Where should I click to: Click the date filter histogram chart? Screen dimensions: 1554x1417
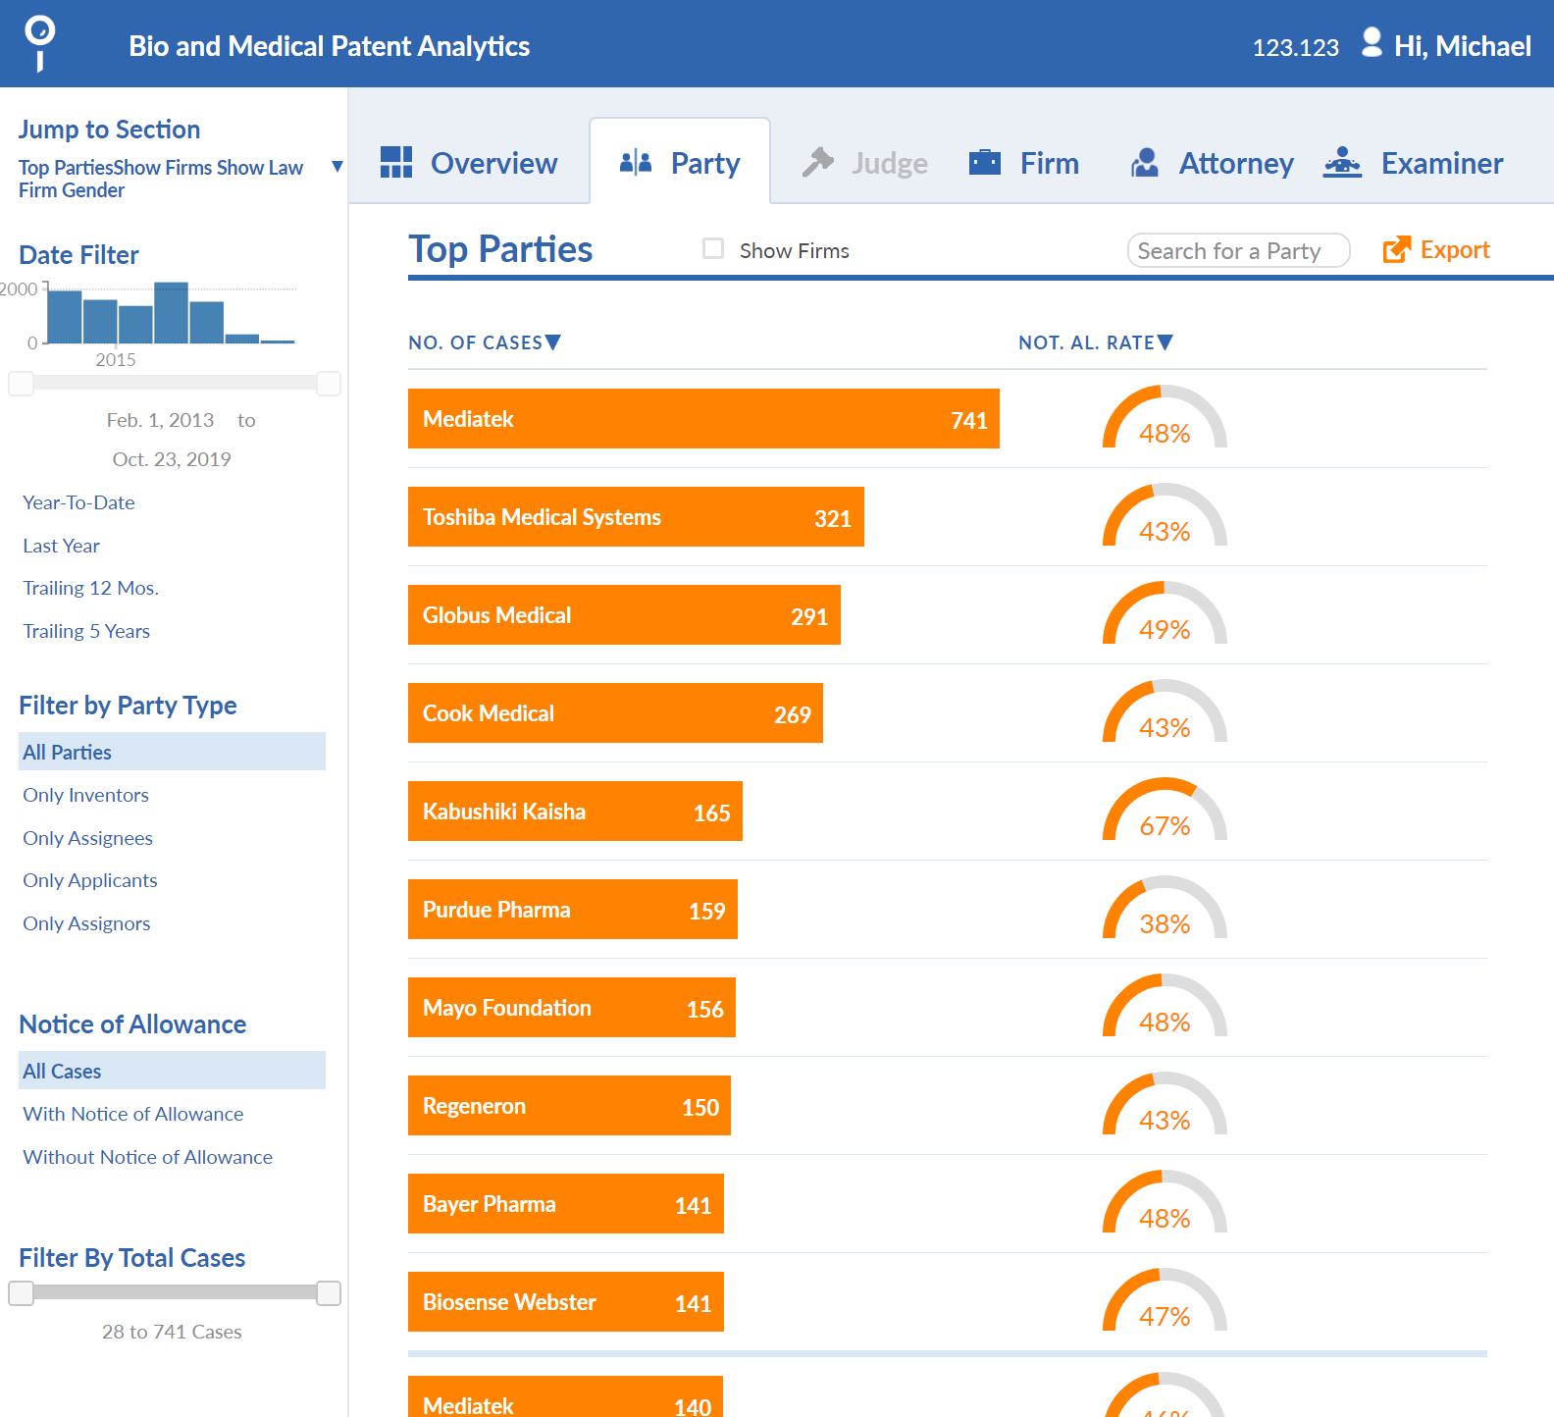172,313
